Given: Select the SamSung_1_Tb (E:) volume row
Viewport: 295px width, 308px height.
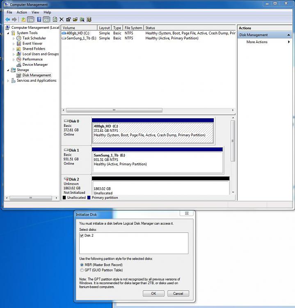Looking at the screenshot, I should (x=149, y=38).
